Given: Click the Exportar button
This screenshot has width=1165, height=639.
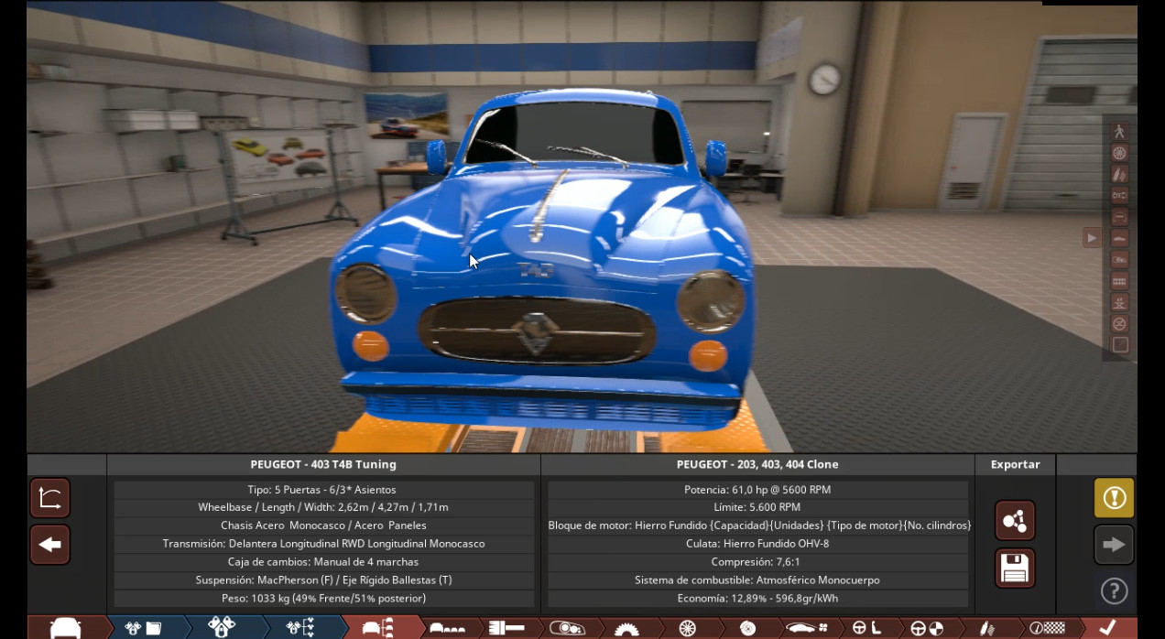Looking at the screenshot, I should pos(1015,464).
